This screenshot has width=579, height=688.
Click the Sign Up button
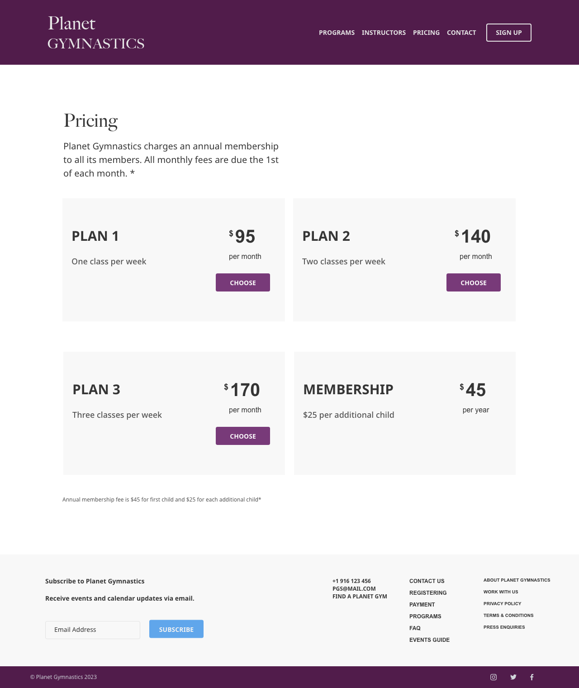(509, 33)
